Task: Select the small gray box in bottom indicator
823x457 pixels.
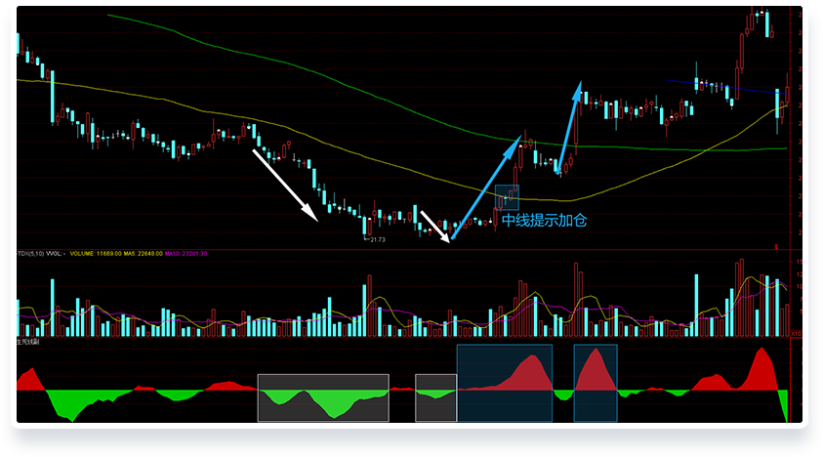Action: [435, 397]
